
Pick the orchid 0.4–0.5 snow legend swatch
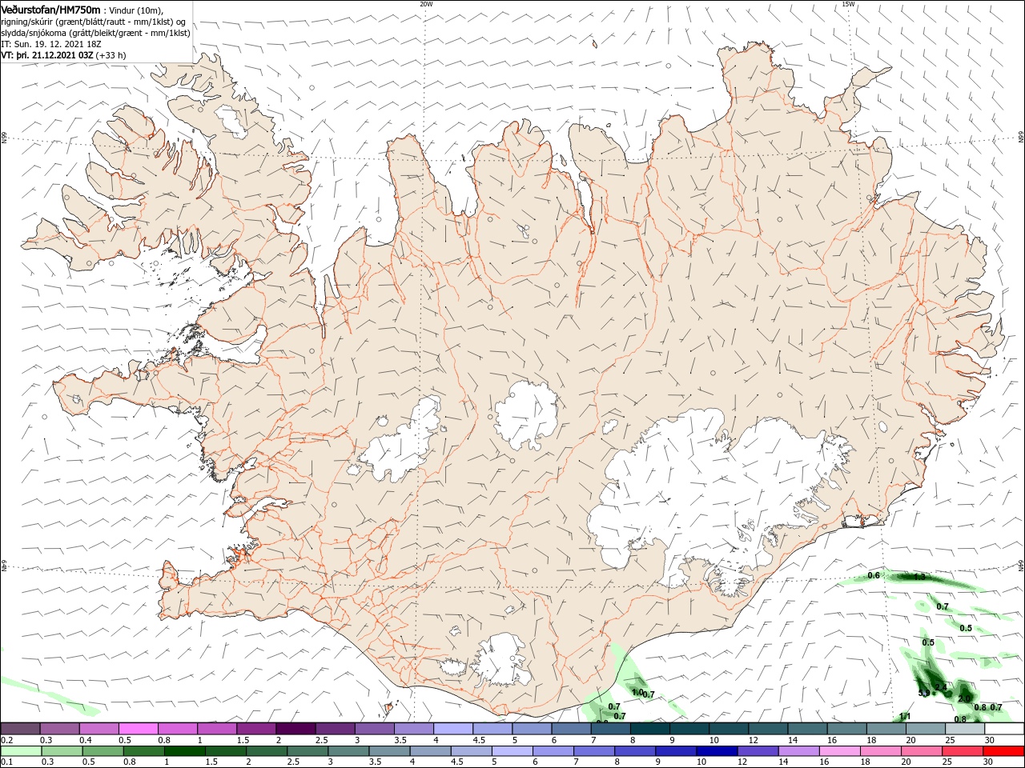pos(99,729)
